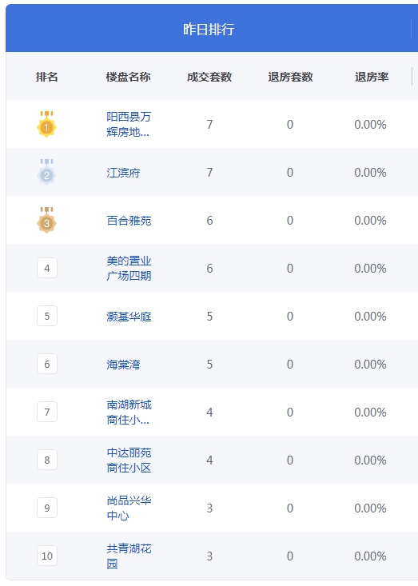This screenshot has height=586, width=418.
Task: Open the 灏基华庭 property link
Action: (x=129, y=316)
